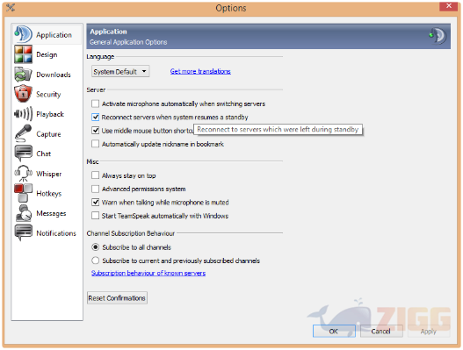Toggle Use middle mouse button shortcut checkbox
The width and height of the screenshot is (463, 350).
tap(95, 131)
